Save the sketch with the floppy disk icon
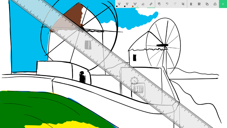This screenshot has width=227, height=128. click(x=199, y=4)
